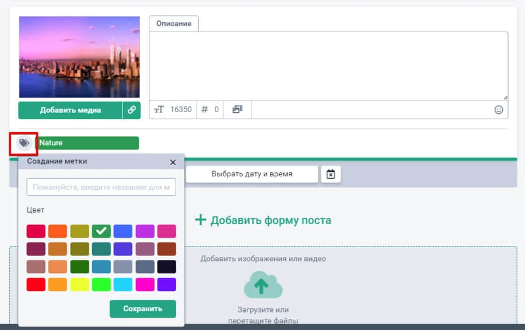Click Добавить форму поста link
The image size is (525, 330).
coord(262,220)
